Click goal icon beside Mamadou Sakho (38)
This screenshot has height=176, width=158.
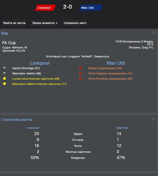coord(4,73)
